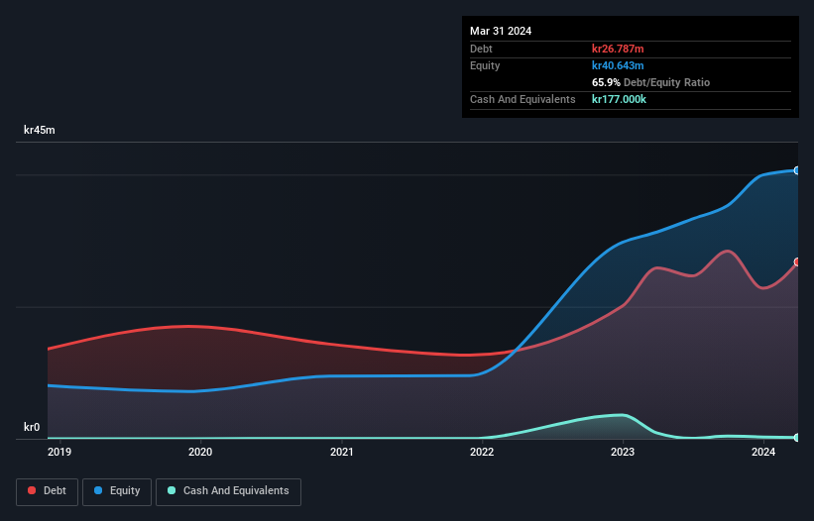Click the 2022 x-axis label
Viewport: 814px width, 521px height.
[x=482, y=452]
